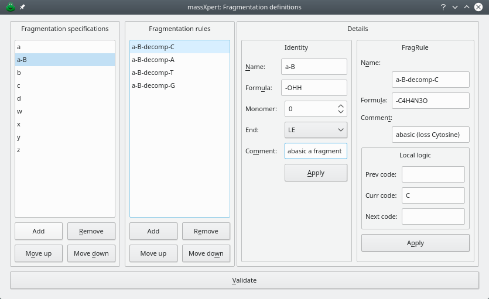The height and width of the screenshot is (299, 489).
Task: Select rule a-B-decomp-A
Action: click(180, 60)
